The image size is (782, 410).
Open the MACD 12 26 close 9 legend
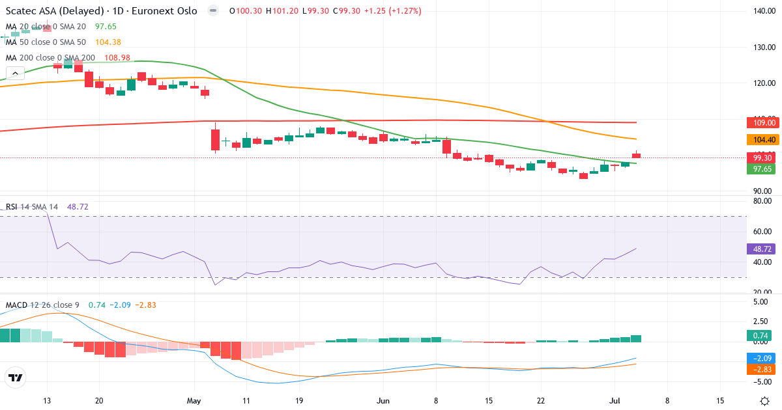point(44,305)
